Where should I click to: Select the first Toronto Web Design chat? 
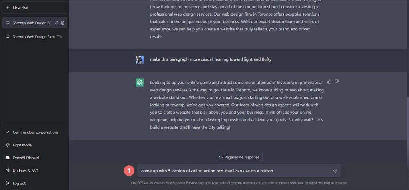point(31,23)
